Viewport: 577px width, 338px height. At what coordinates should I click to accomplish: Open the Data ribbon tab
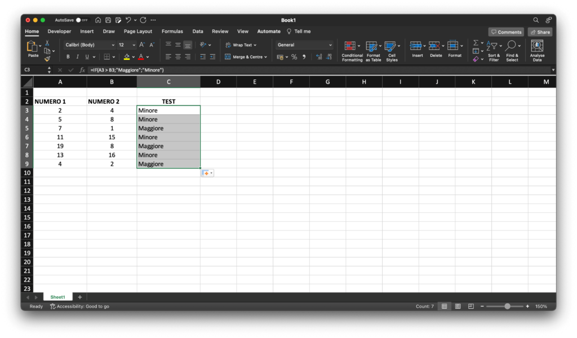coord(198,32)
